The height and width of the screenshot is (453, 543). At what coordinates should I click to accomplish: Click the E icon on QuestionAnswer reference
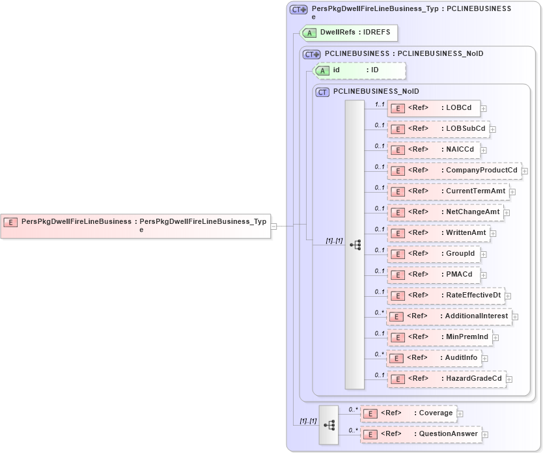[369, 434]
